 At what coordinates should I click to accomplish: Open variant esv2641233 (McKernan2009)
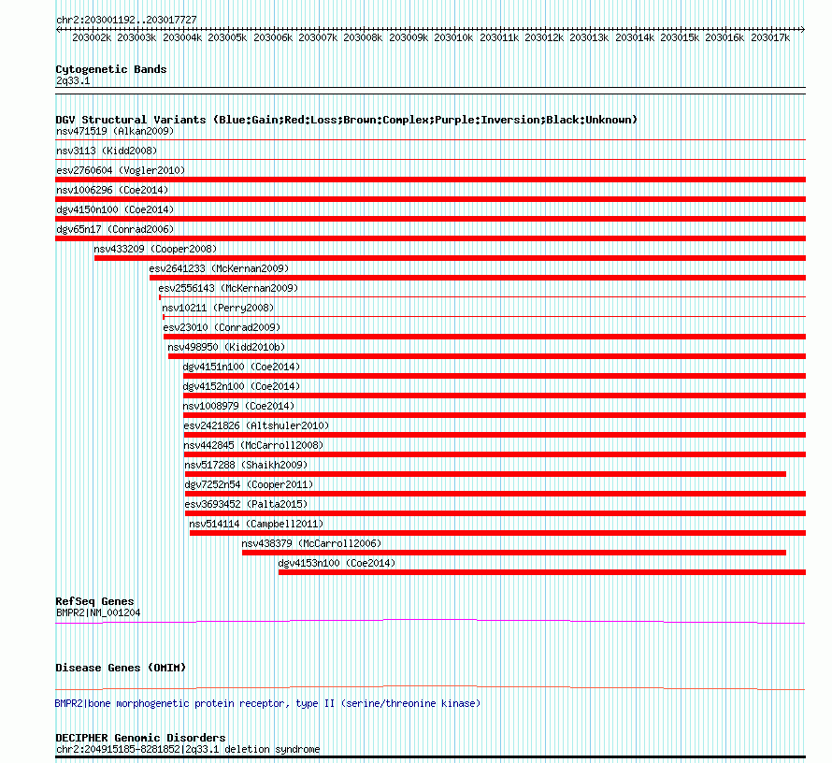[x=219, y=268]
